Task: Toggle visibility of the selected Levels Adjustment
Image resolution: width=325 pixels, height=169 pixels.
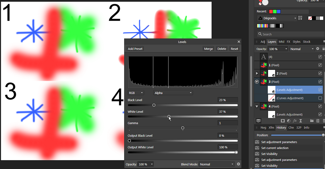Action: coord(320,90)
